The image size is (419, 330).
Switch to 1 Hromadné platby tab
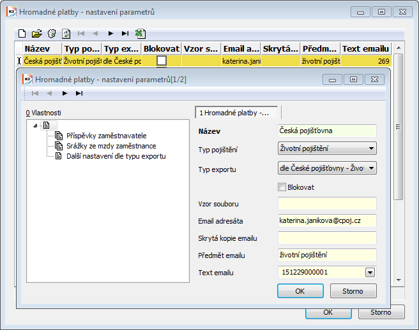pos(236,113)
